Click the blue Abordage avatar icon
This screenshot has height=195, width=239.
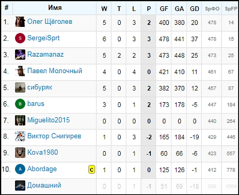20,169
